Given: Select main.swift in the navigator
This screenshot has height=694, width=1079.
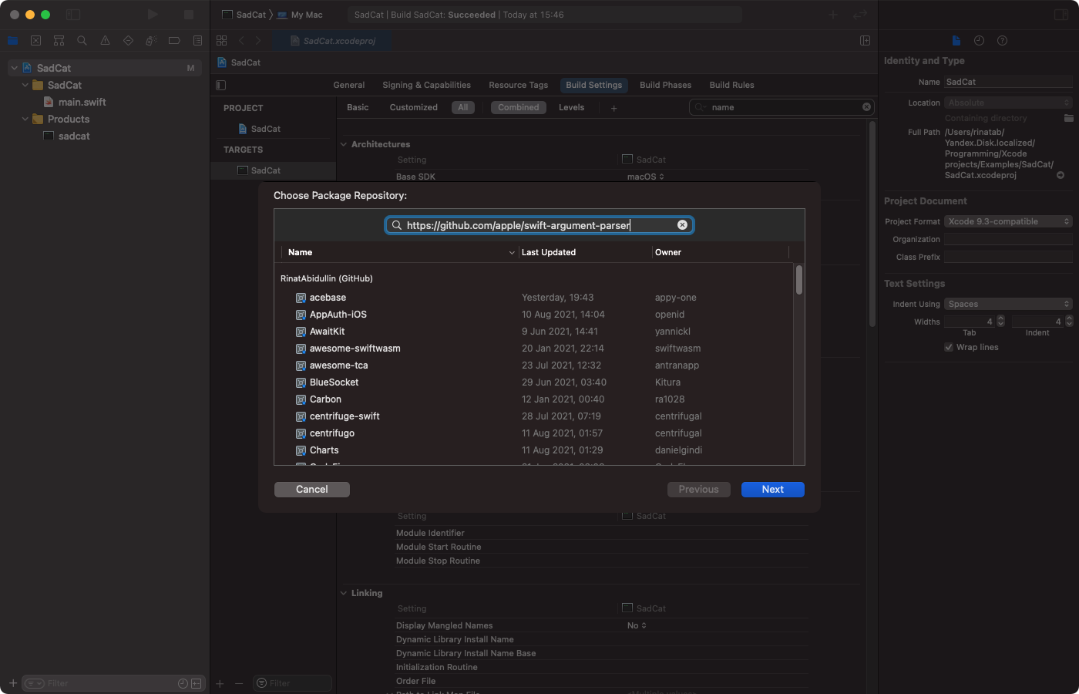Looking at the screenshot, I should 82,102.
